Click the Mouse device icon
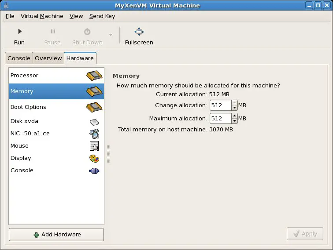The width and height of the screenshot is (333, 250). coord(94,146)
